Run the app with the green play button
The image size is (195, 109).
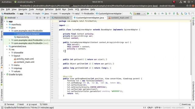click(x=148, y=13)
